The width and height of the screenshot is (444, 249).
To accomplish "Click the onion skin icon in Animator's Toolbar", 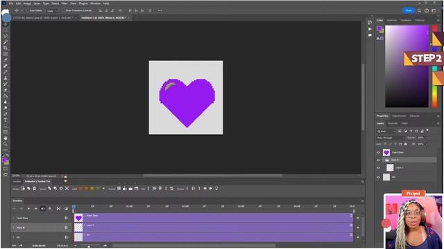I will pyautogui.click(x=216, y=188).
